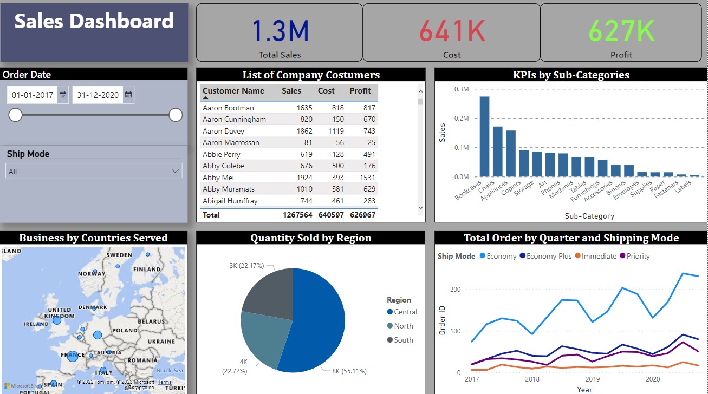This screenshot has height=394, width=708.
Task: Click the Central region legend marker
Action: click(x=390, y=312)
